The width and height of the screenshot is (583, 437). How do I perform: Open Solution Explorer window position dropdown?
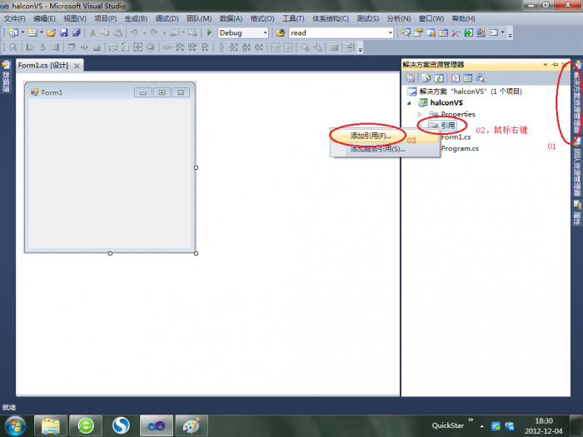point(546,65)
